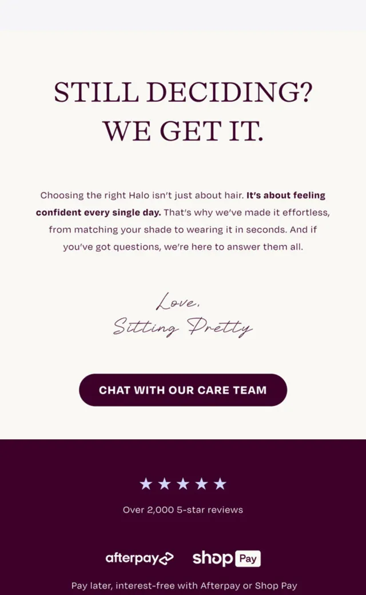Click the Afterpay looping arrows symbol
Viewport: 366px width, 595px height.
(x=166, y=558)
